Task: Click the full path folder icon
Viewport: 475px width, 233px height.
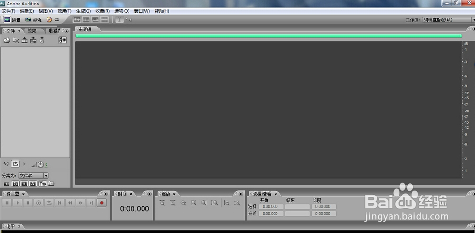Action: tap(51, 183)
